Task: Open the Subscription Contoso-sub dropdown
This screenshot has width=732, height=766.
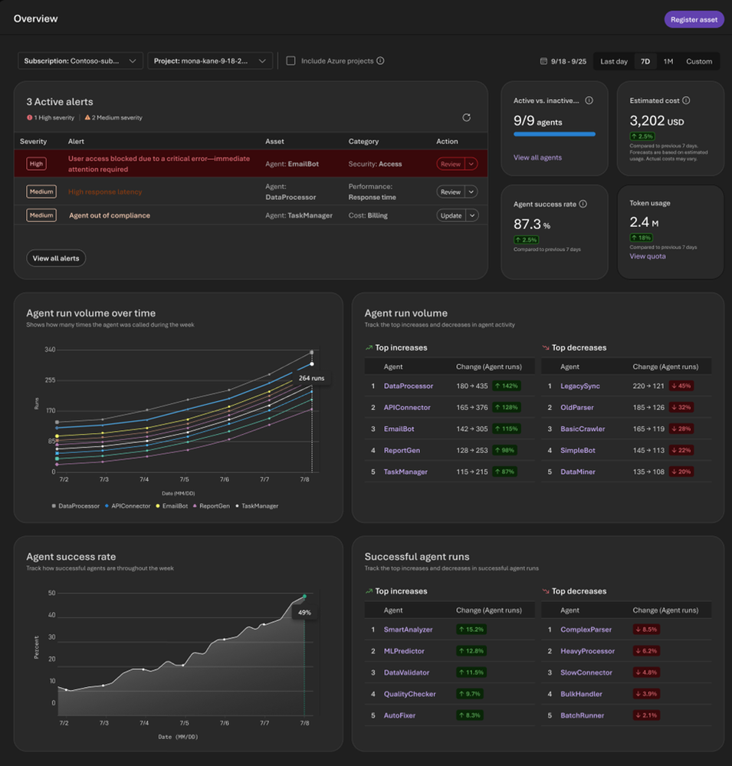Action: click(80, 61)
